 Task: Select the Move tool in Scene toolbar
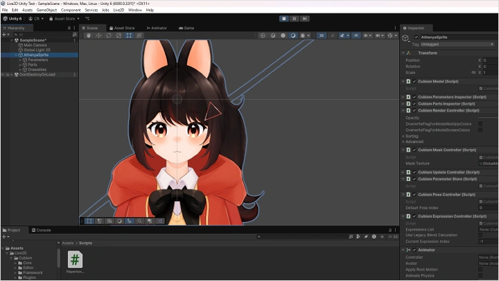click(x=98, y=35)
